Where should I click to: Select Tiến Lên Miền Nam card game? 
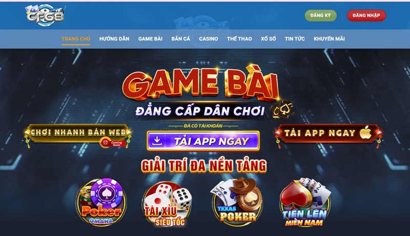click(x=305, y=202)
